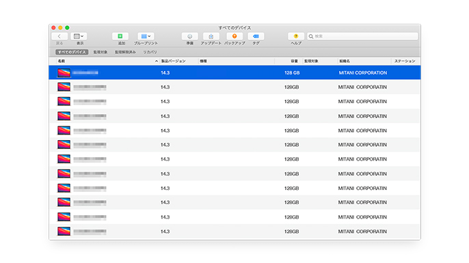Zoom the window with the green button
The width and height of the screenshot is (469, 263).
coord(67,28)
